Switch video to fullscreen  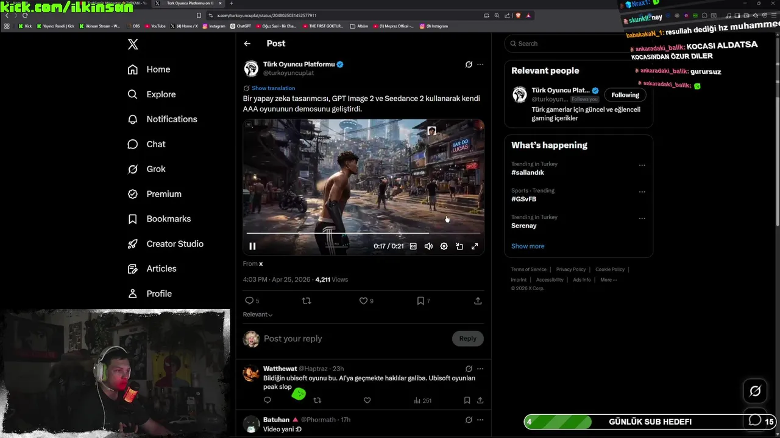tap(475, 246)
